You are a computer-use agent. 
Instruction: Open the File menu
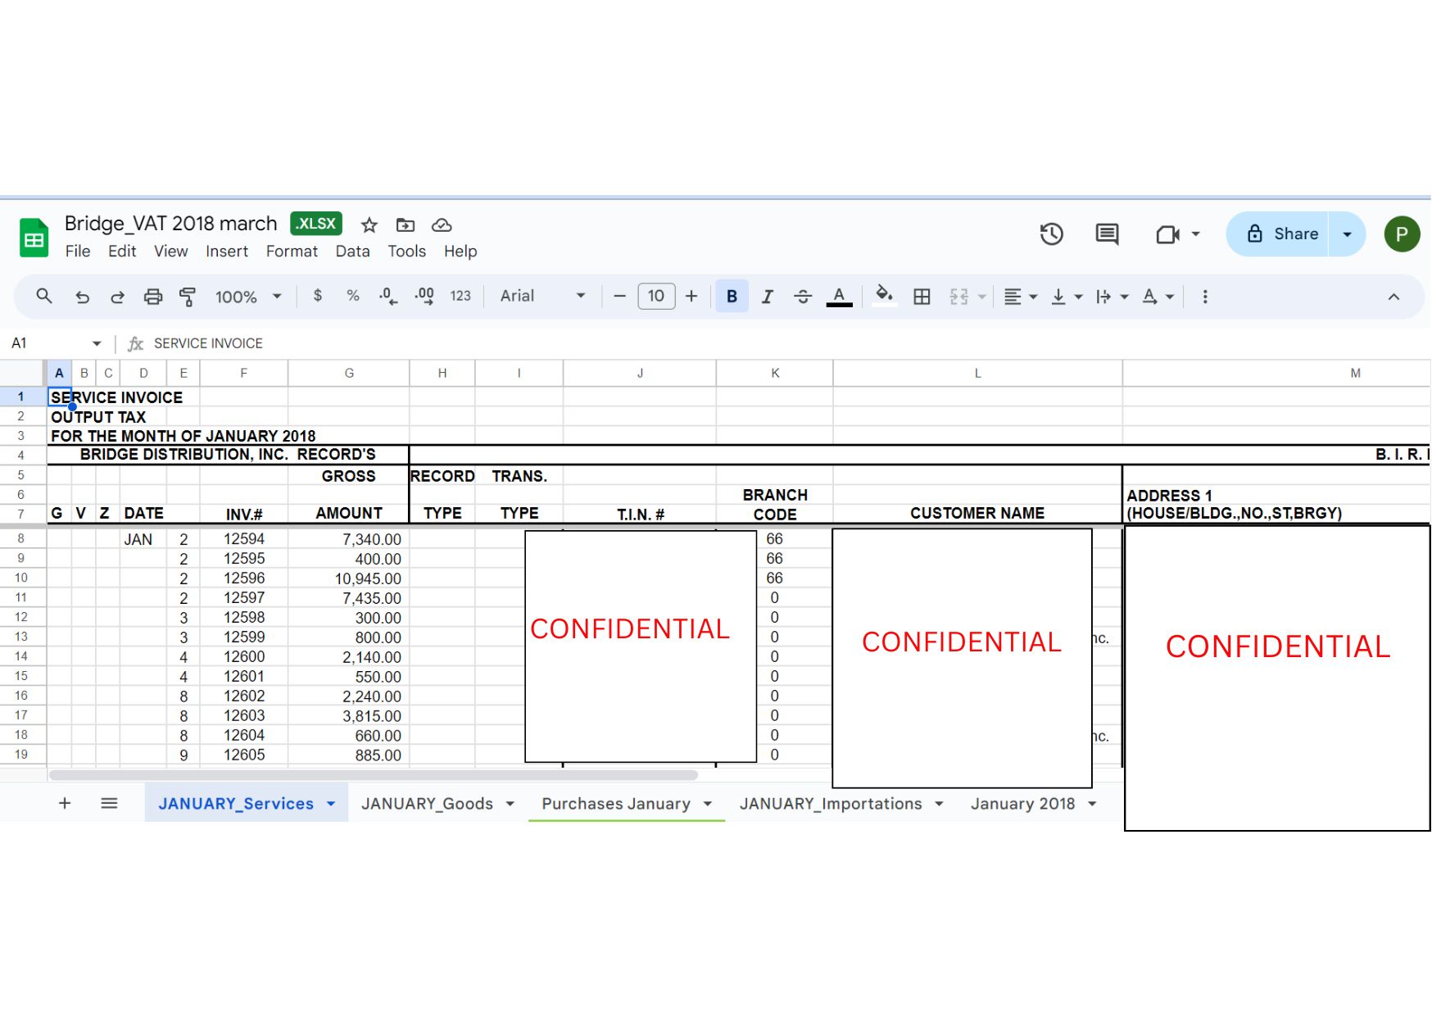[x=78, y=252]
